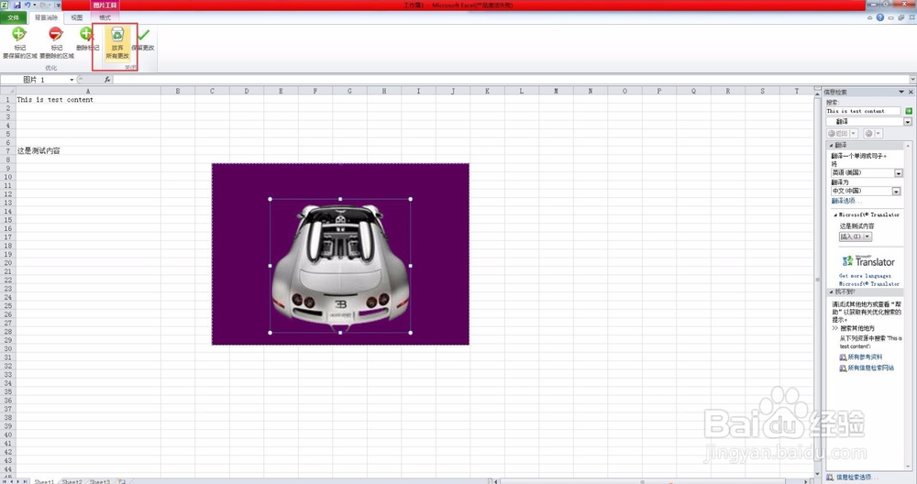This screenshot has width=917, height=484.
Task: Expand the formula bar
Action: pyautogui.click(x=912, y=80)
